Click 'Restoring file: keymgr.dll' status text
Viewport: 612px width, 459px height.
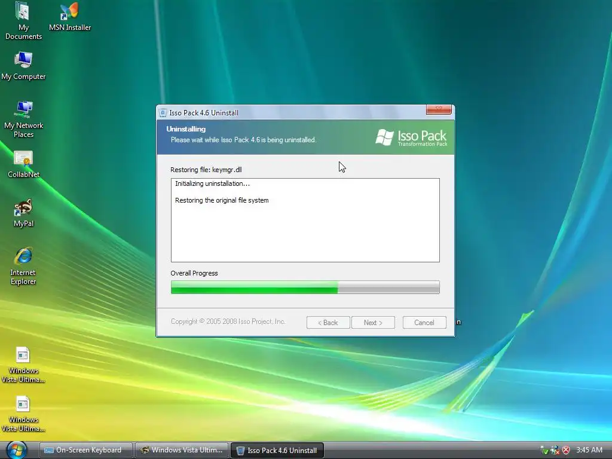(206, 170)
